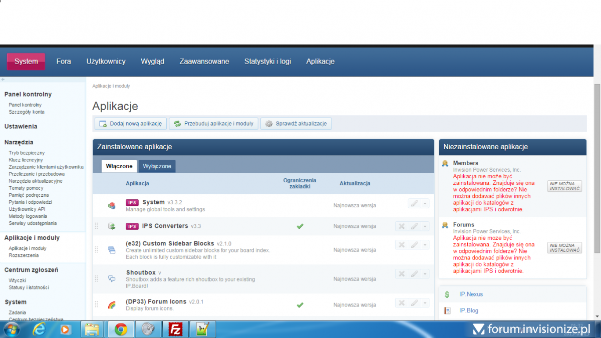Expand the dropdown arrow for Custom Sidebar Blocks
601x338 pixels.
pyautogui.click(x=425, y=245)
